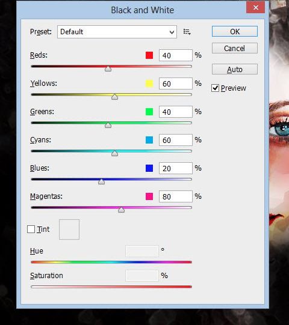Image resolution: width=289 pixels, height=325 pixels.
Task: Click the blue color swatch
Action: [149, 168]
